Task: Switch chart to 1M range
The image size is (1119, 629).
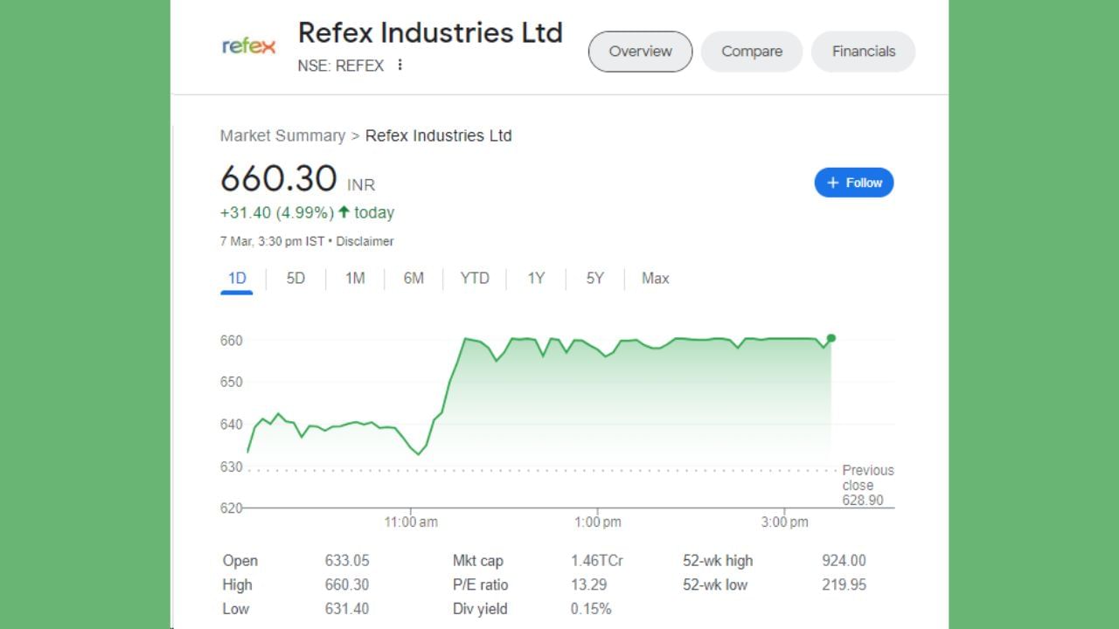Action: click(x=355, y=279)
